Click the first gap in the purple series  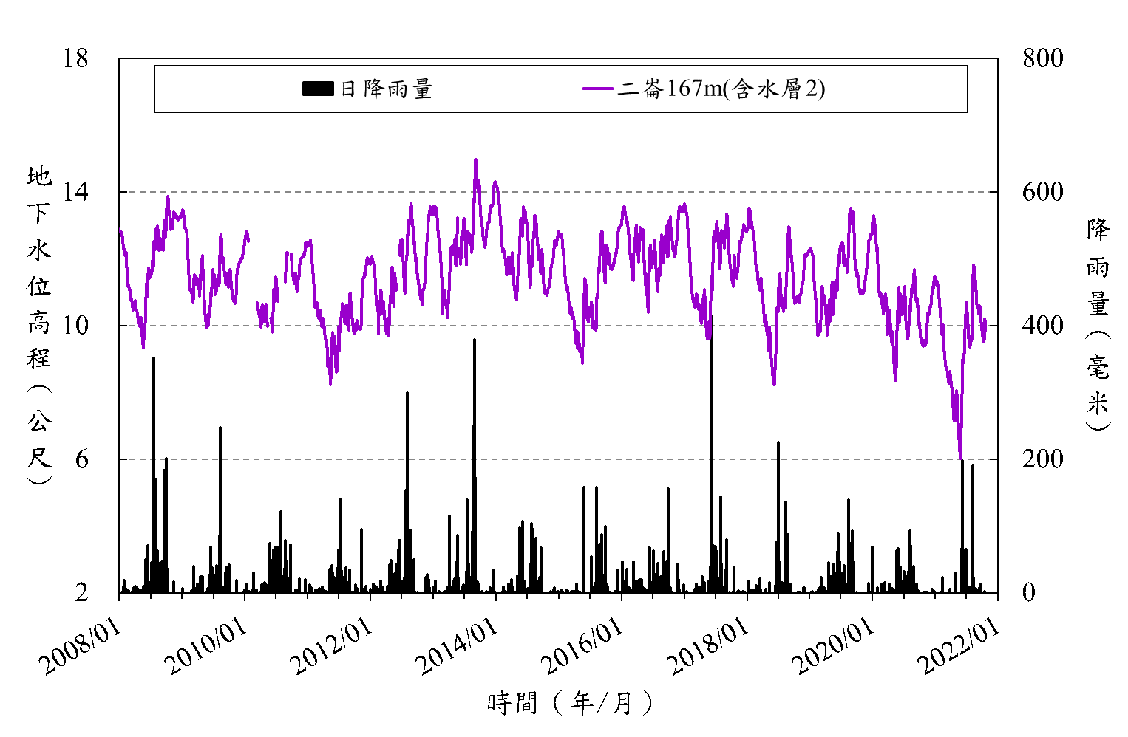click(253, 281)
